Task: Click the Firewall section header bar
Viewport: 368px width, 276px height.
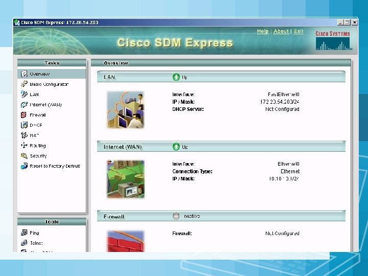Action: click(221, 216)
